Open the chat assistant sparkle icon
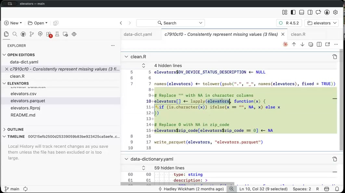 (318, 12)
